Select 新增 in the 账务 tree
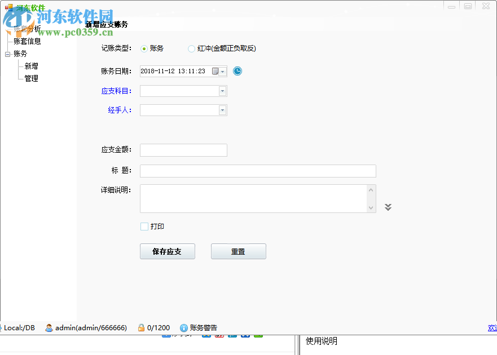 coord(29,66)
